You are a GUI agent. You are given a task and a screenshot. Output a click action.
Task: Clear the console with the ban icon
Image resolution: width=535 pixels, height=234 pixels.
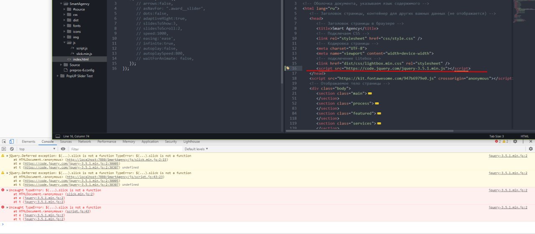pos(12,149)
